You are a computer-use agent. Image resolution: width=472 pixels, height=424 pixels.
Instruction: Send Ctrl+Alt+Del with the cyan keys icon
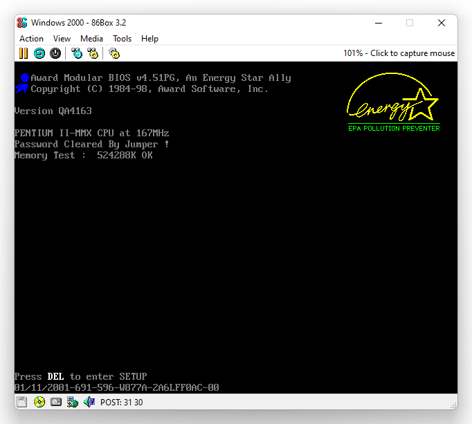pyautogui.click(x=77, y=53)
